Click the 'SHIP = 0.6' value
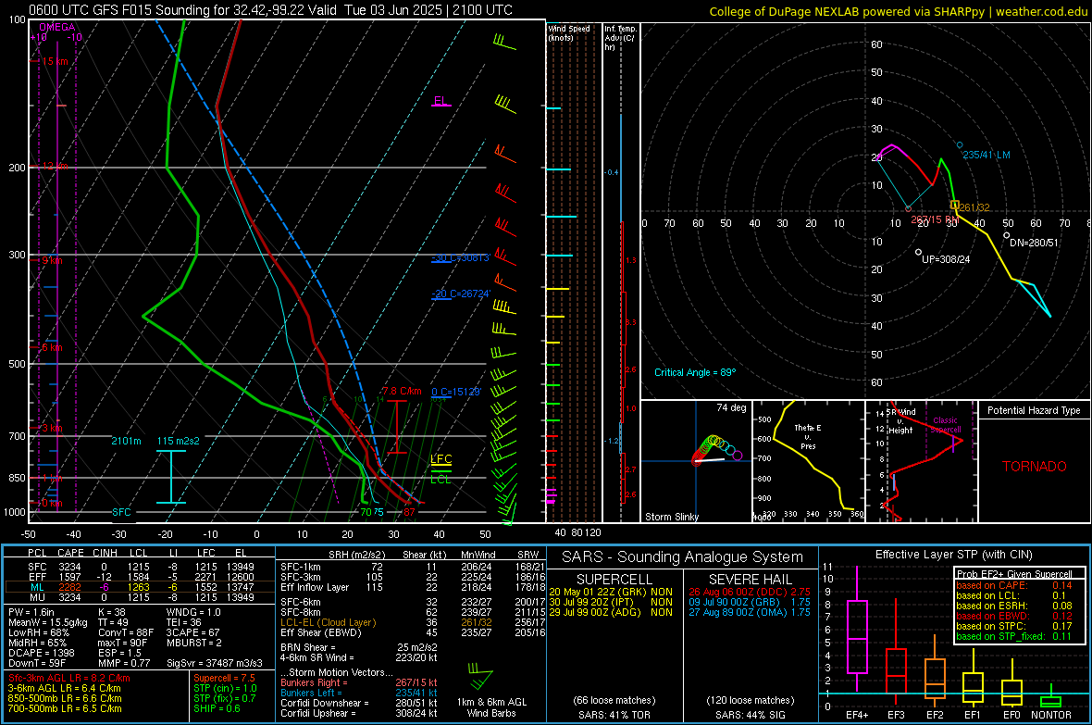Screen dimensions: 1092x725 point(217,708)
